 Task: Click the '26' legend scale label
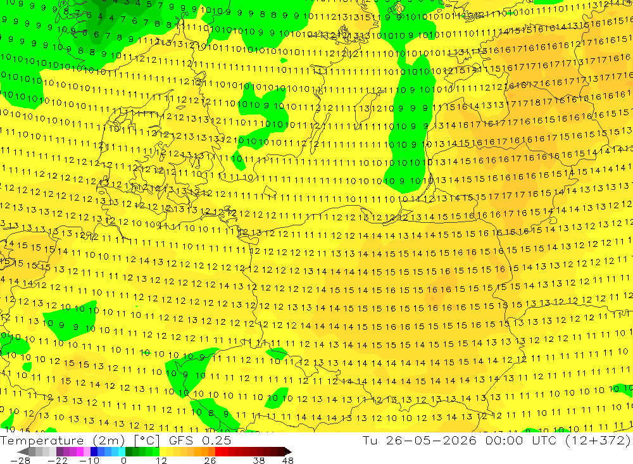click(210, 460)
